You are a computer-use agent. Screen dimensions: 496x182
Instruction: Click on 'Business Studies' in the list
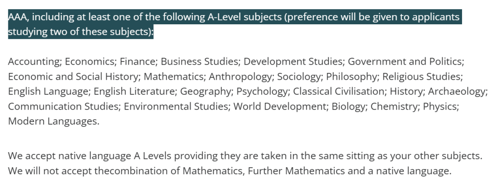pyautogui.click(x=199, y=61)
